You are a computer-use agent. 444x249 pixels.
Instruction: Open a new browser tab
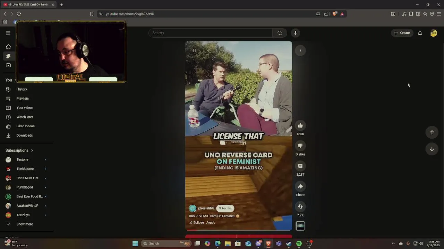(x=61, y=4)
